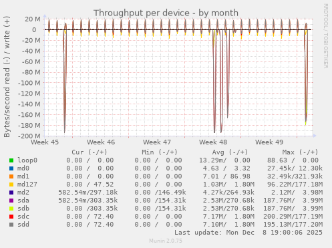Click the 'Week 49' x-axis label

pyautogui.click(x=269, y=142)
